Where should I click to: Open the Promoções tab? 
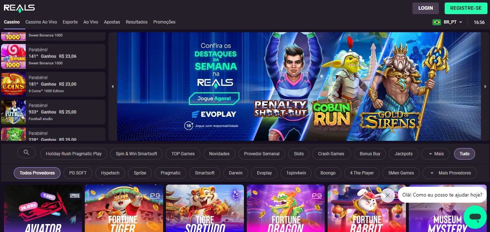(x=164, y=22)
